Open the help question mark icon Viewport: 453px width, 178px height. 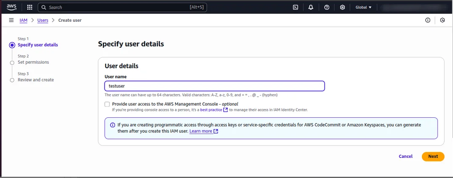coord(327,7)
